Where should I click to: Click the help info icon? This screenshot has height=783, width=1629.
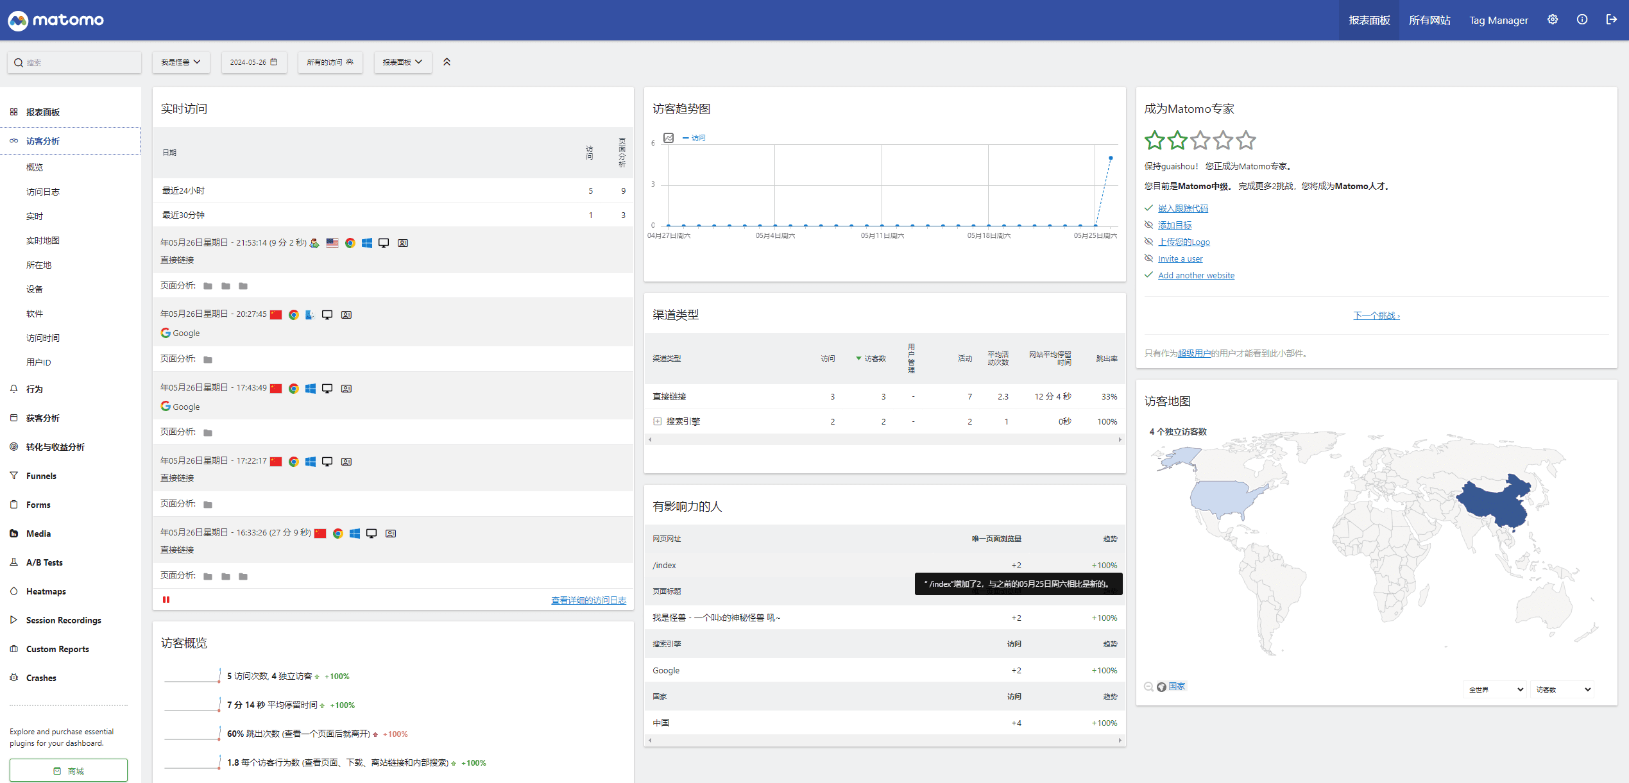click(1582, 20)
